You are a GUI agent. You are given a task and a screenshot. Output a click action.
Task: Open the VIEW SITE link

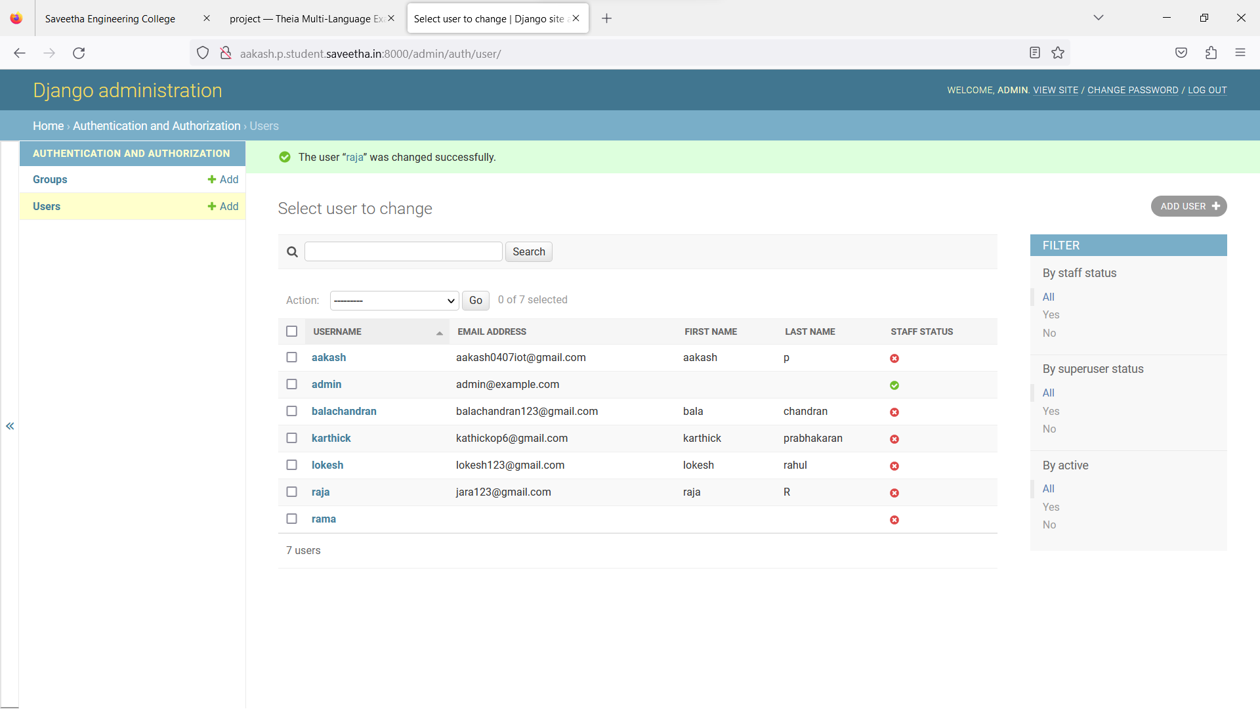(x=1055, y=91)
